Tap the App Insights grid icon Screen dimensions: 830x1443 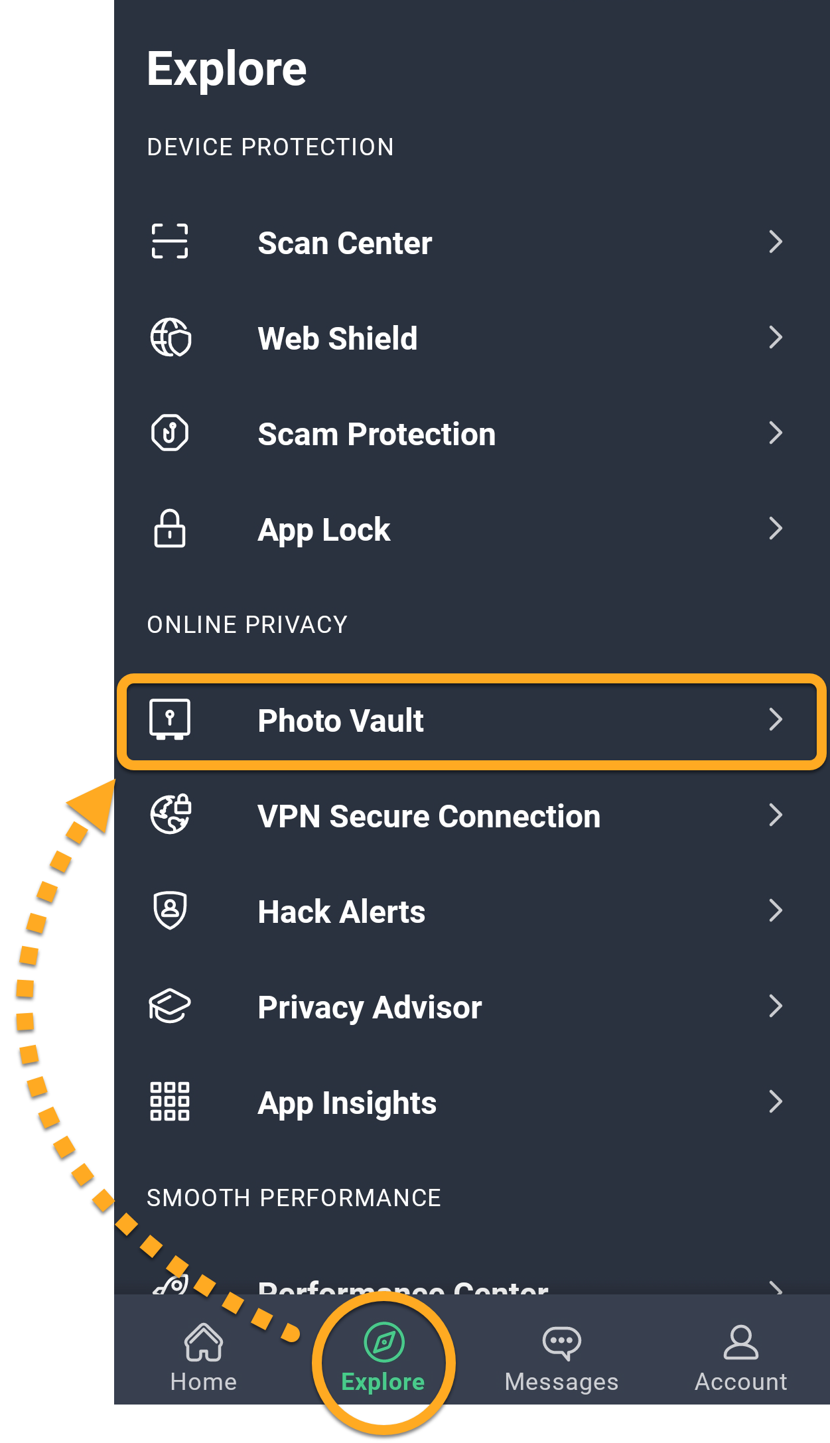tap(170, 1101)
